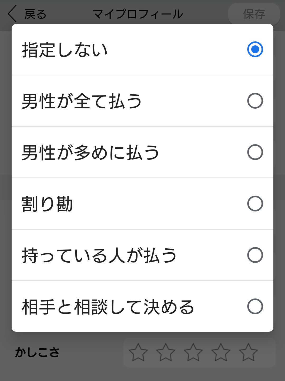Select the 持っている人が払う radio button

[x=255, y=255]
